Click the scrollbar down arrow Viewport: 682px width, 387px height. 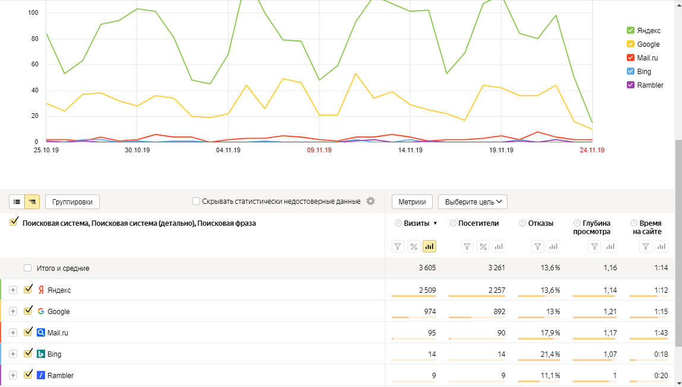click(x=678, y=383)
